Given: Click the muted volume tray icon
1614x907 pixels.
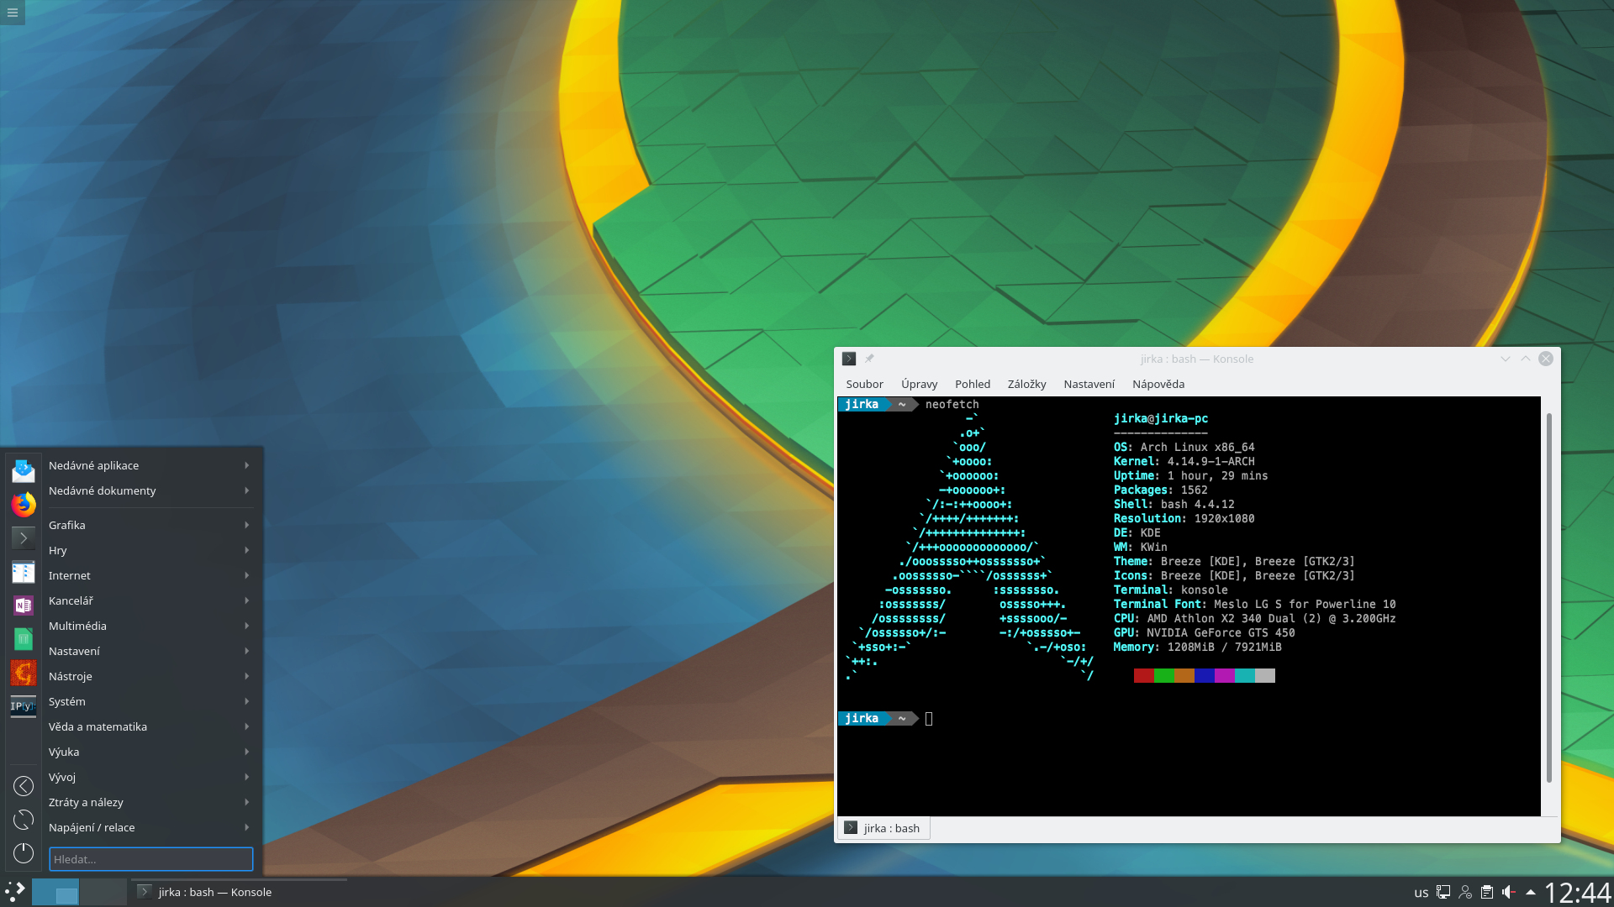Looking at the screenshot, I should (1509, 892).
